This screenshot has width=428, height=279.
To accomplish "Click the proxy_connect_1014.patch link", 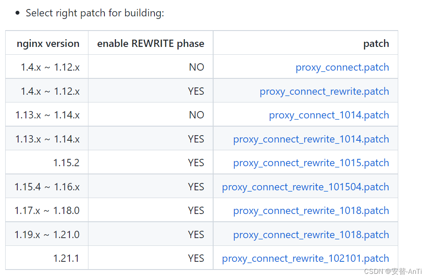I will [329, 115].
